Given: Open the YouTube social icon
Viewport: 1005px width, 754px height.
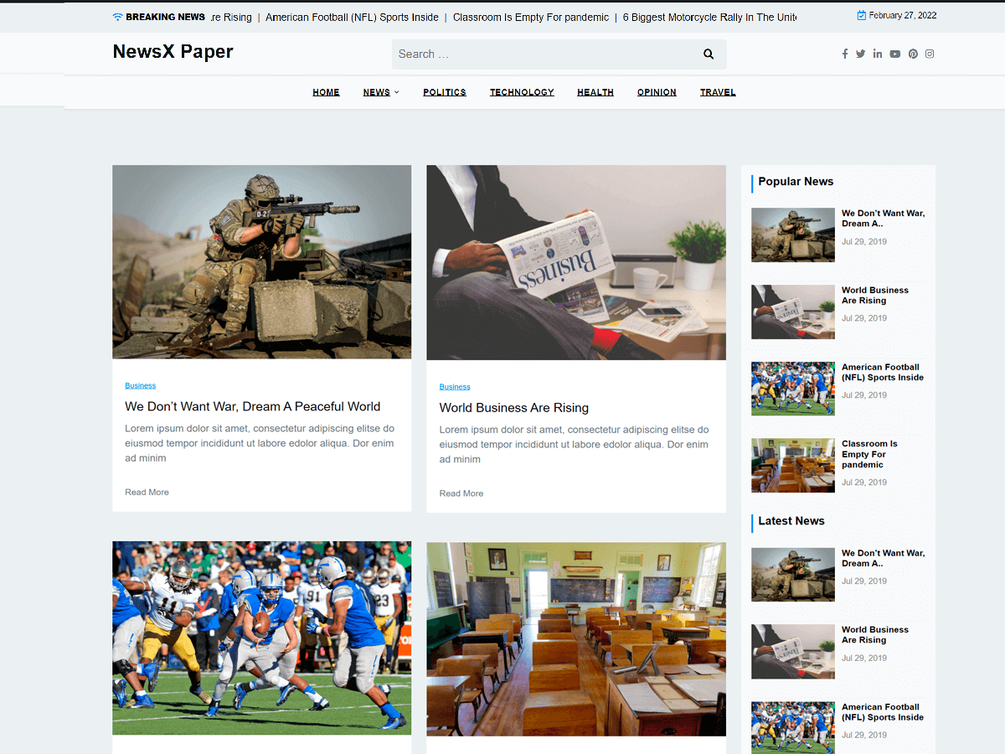Looking at the screenshot, I should pyautogui.click(x=894, y=54).
